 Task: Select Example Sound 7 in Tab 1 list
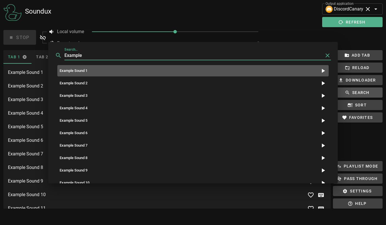[26, 154]
